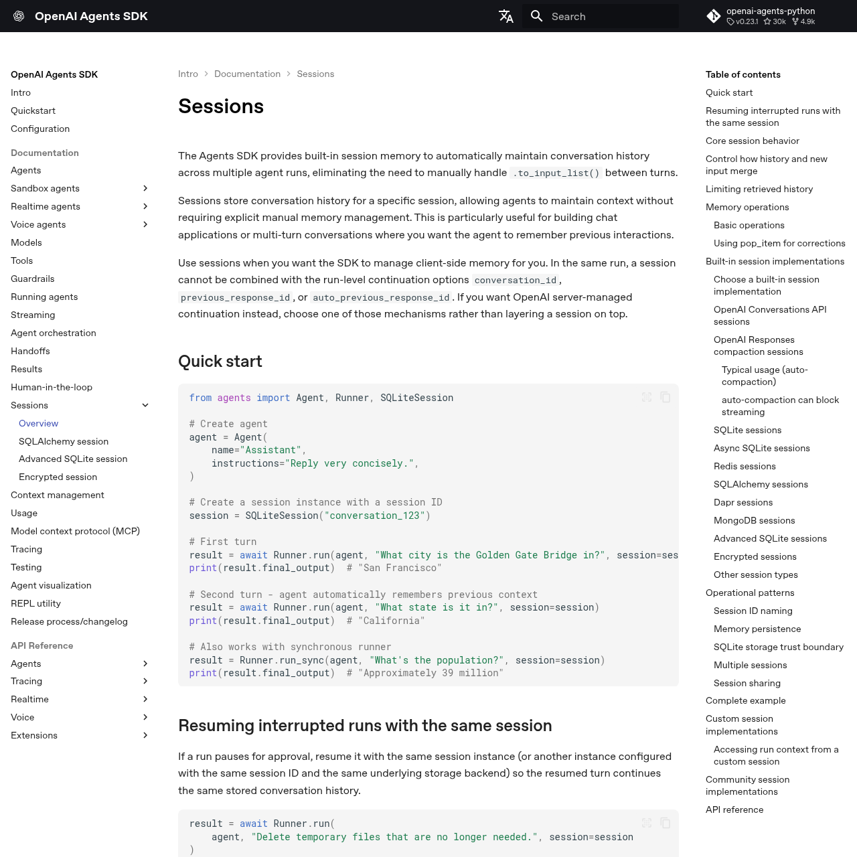Image resolution: width=857 pixels, height=857 pixels.
Task: Expand the Sandbox agents section
Action: click(145, 189)
